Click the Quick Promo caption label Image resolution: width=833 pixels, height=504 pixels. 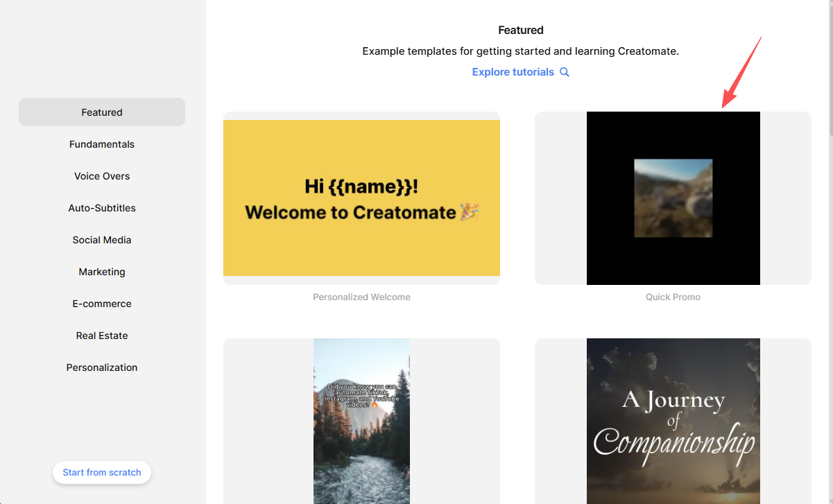(673, 297)
